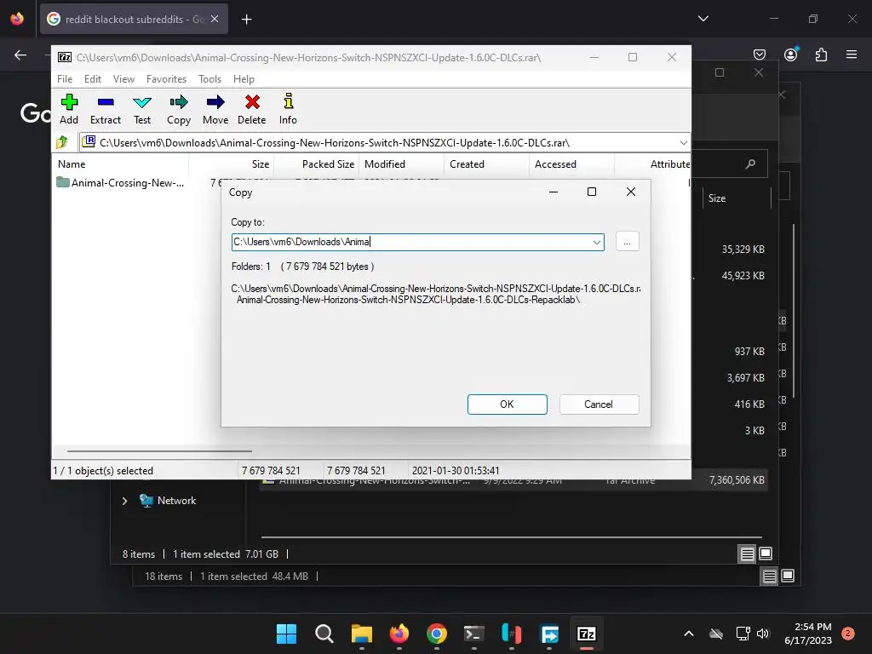Click the browse (...) button in Copy dialog
This screenshot has width=872, height=654.
pos(628,242)
